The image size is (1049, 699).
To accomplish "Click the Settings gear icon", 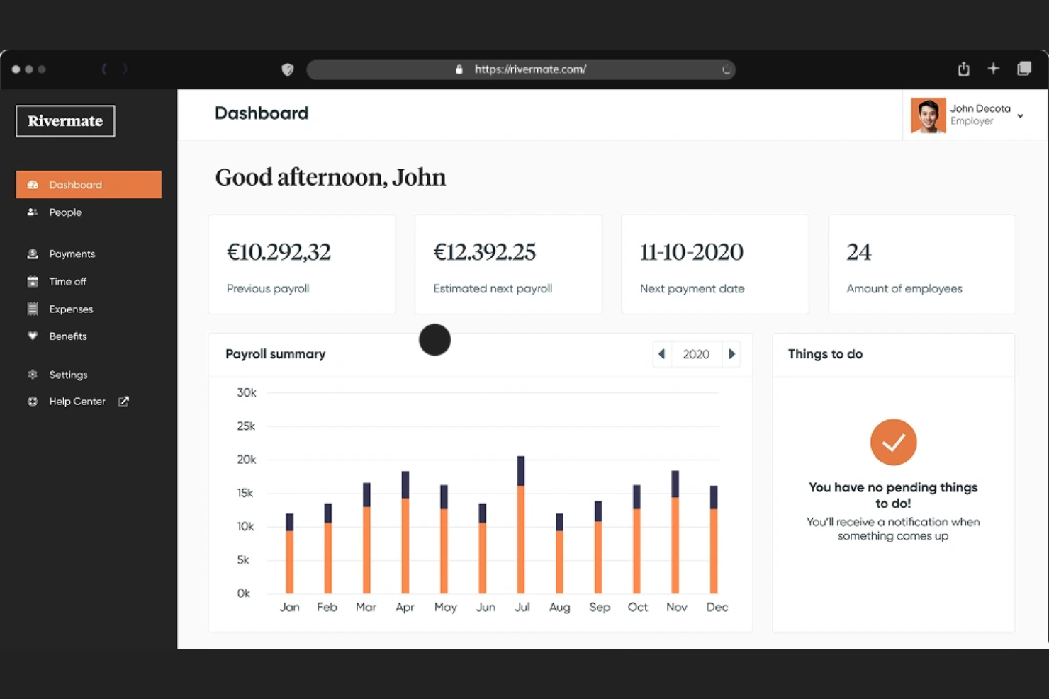I will (x=33, y=374).
